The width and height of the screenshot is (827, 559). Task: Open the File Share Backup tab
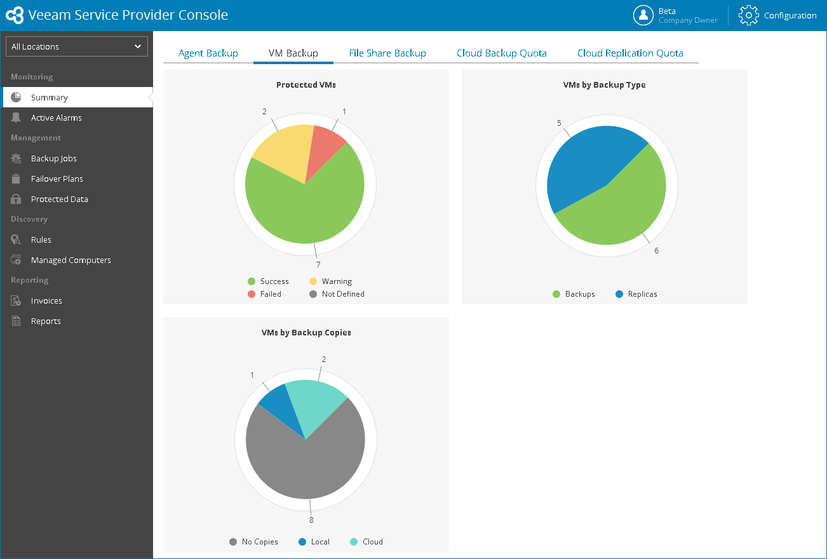[387, 53]
